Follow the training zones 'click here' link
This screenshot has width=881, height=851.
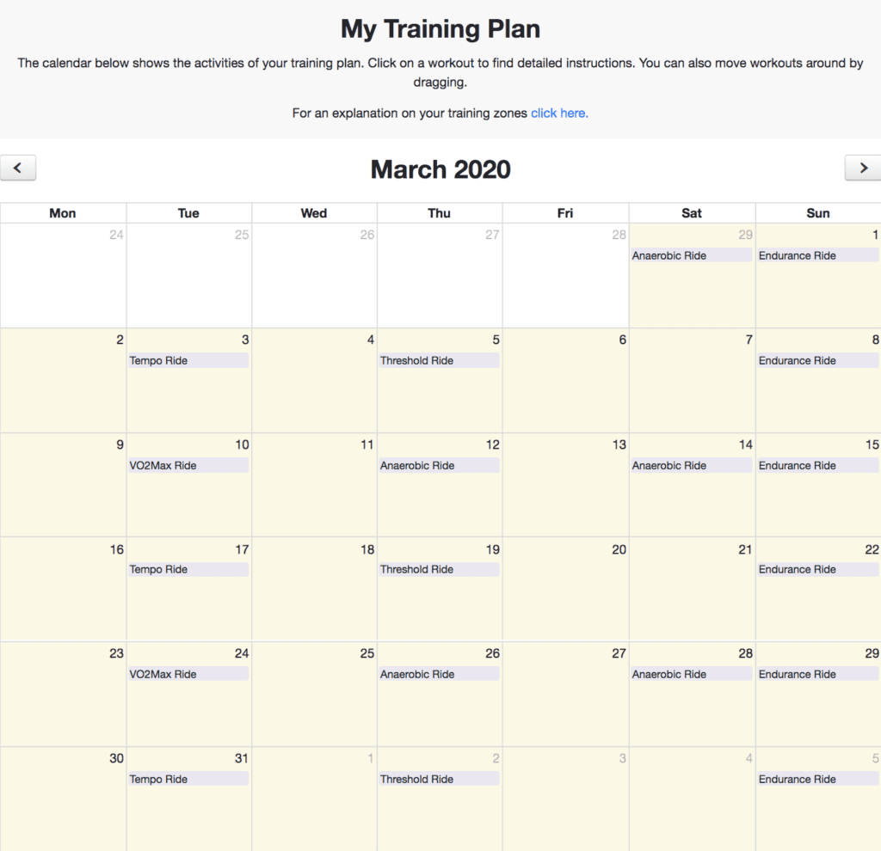[559, 113]
